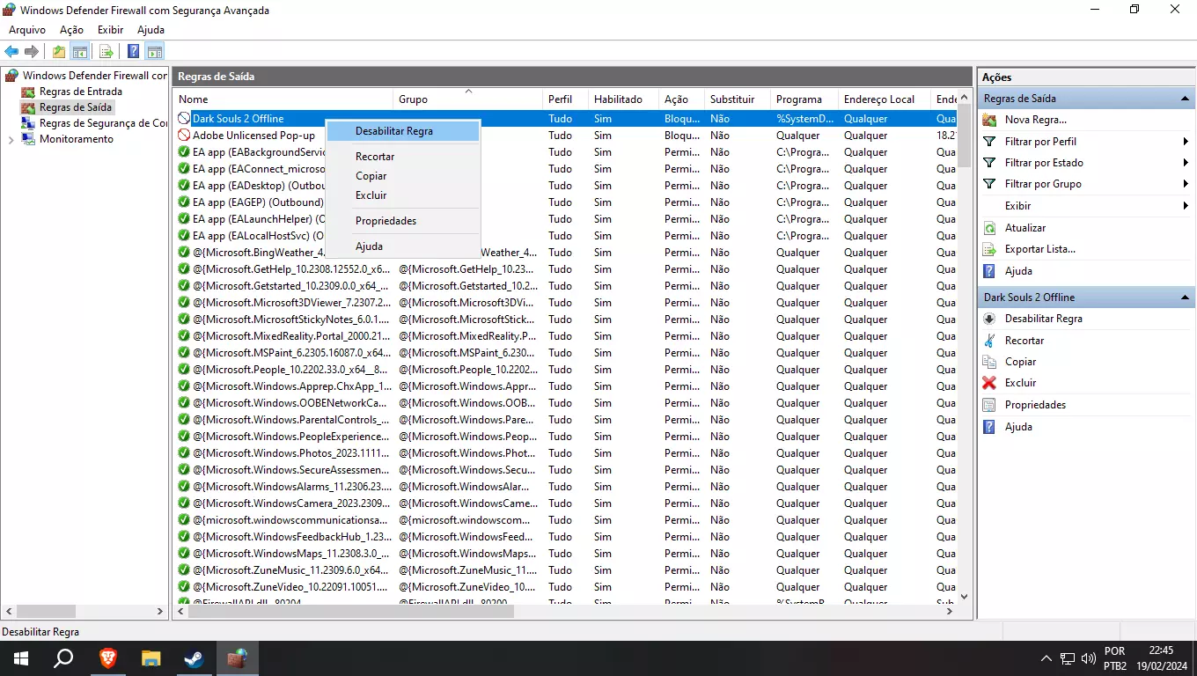Click the Recortar scissors icon in Ações pane
The height and width of the screenshot is (676, 1197).
(989, 341)
